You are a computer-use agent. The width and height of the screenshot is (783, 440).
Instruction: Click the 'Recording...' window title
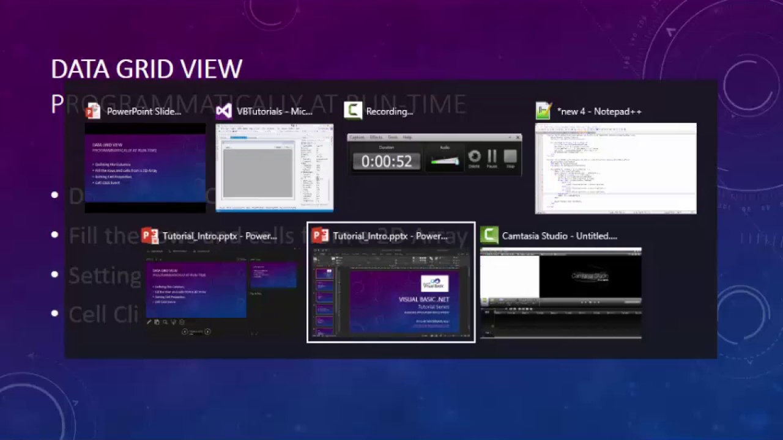point(390,111)
